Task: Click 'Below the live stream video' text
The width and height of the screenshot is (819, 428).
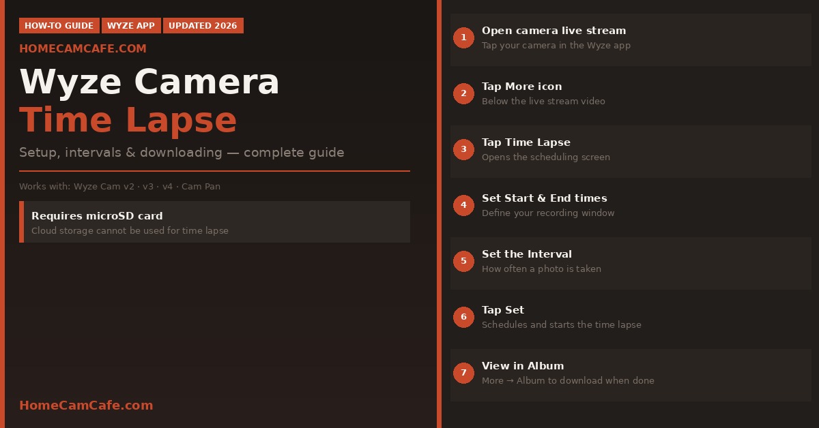Action: [x=543, y=102]
